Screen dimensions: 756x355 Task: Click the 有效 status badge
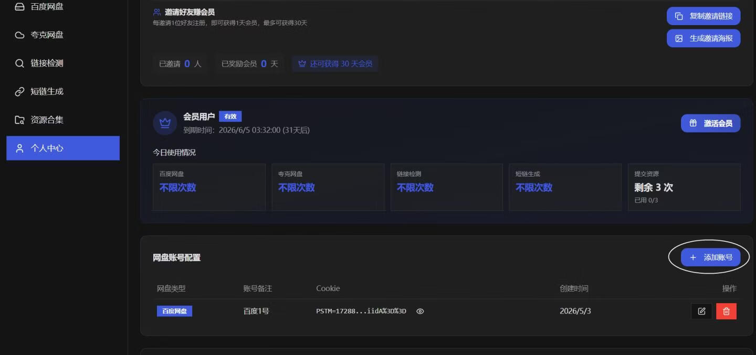(x=230, y=116)
